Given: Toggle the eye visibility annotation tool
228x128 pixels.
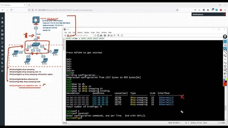Looking at the screenshot, I should point(225,41).
